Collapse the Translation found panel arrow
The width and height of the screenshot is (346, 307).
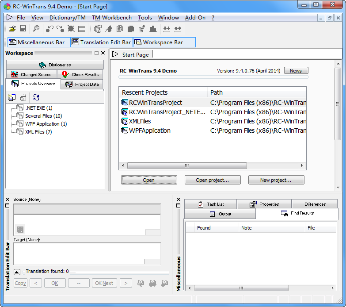click(x=17, y=272)
